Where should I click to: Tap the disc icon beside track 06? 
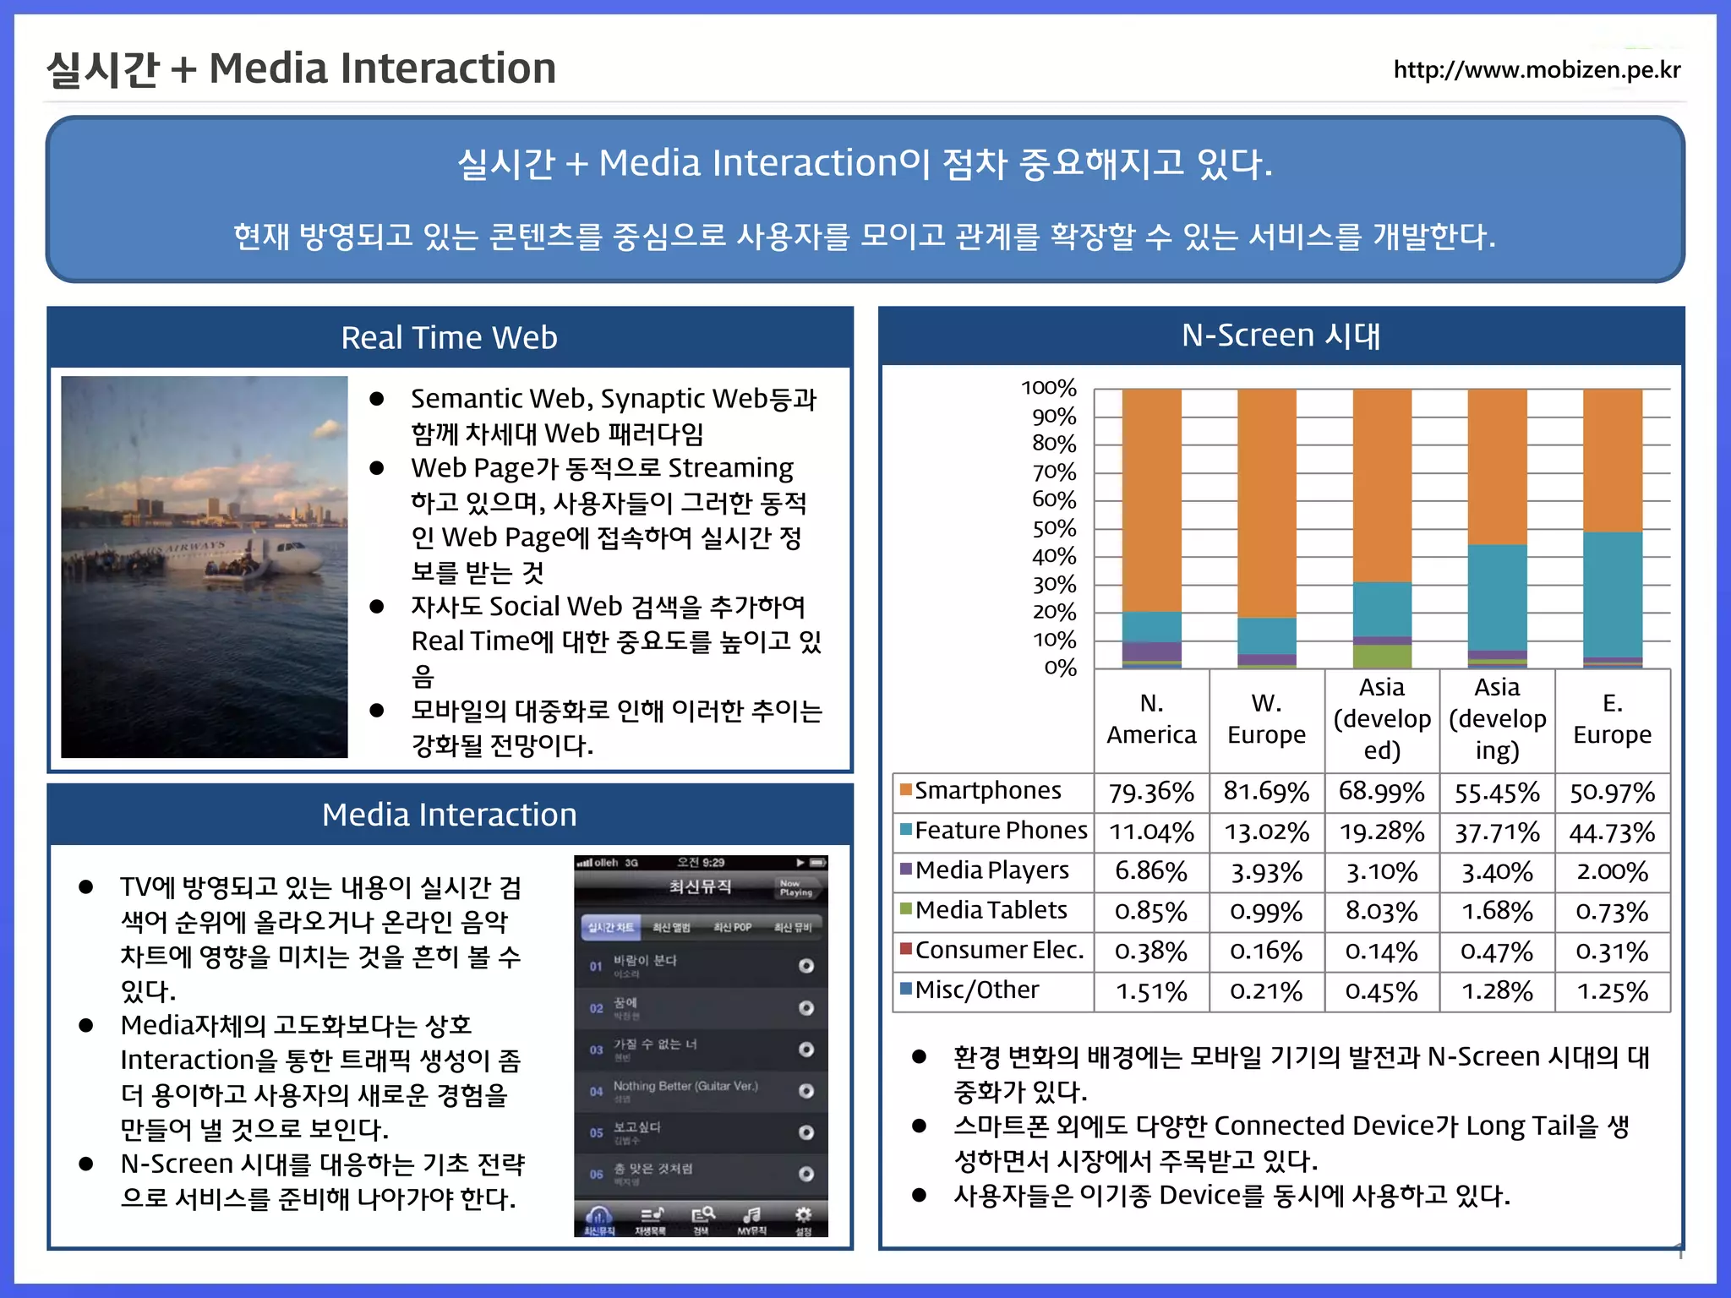pos(806,1174)
